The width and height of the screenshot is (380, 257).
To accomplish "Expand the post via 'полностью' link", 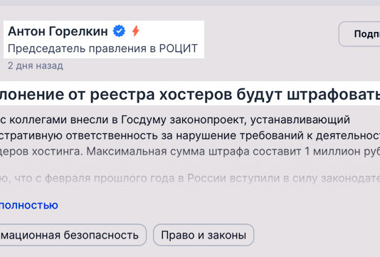I will [29, 205].
